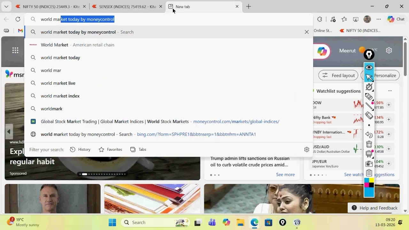This screenshot has height=230, width=409.
Task: Open the MSN page settings gear
Action: point(389,50)
